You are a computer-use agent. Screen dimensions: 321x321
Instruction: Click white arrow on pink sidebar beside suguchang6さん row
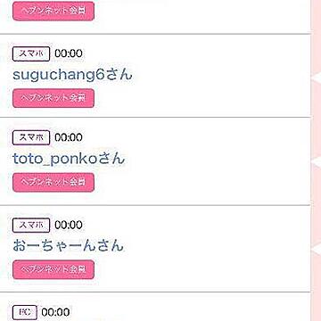tap(317, 78)
